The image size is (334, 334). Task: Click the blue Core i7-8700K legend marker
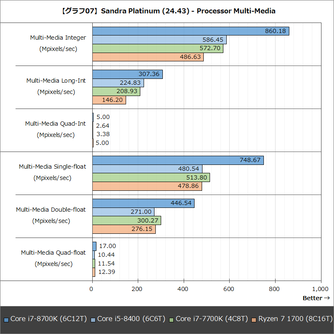6,319
